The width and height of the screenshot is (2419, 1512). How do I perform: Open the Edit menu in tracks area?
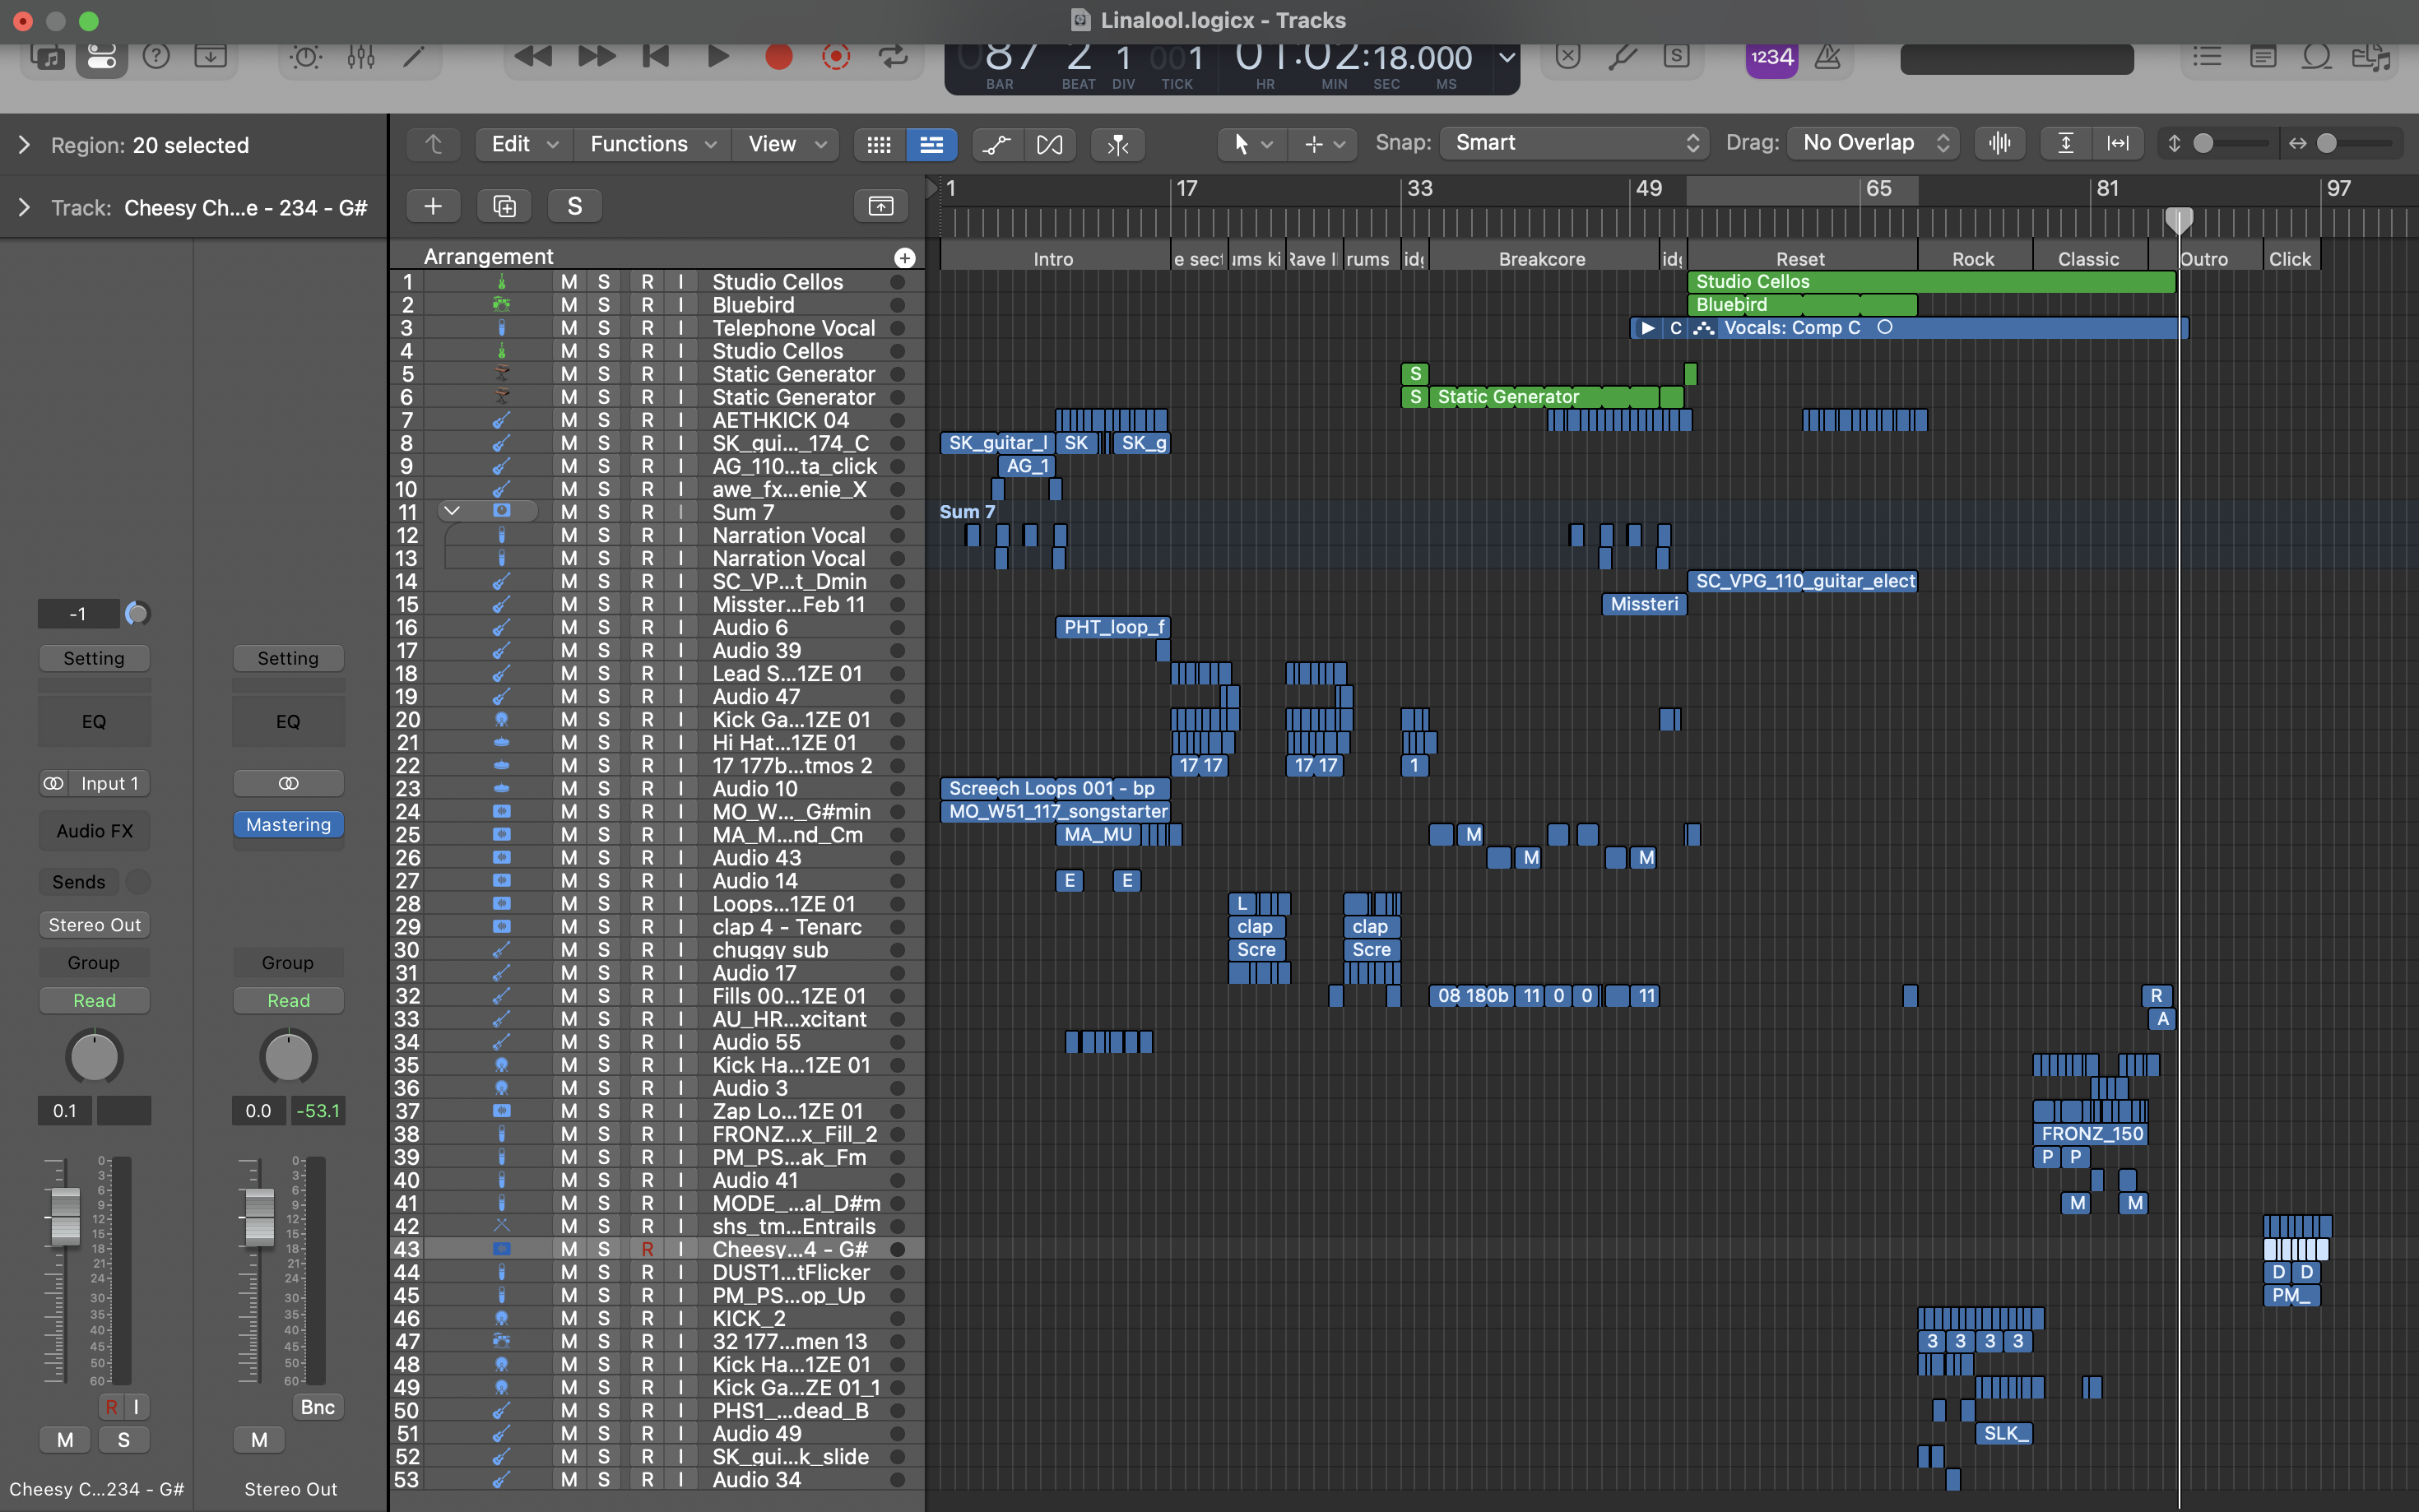click(x=523, y=144)
